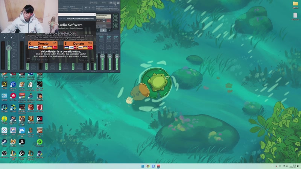Open the PEAK game desktop icon
Viewport: 301px width, 169px height.
(13, 130)
